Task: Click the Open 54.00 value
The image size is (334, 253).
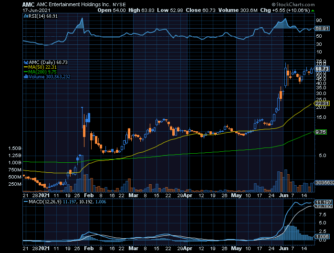Action: click(x=112, y=10)
